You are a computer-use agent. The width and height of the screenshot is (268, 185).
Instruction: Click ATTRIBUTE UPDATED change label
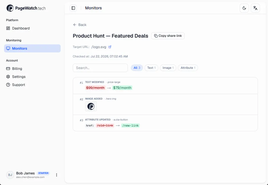[98, 120]
